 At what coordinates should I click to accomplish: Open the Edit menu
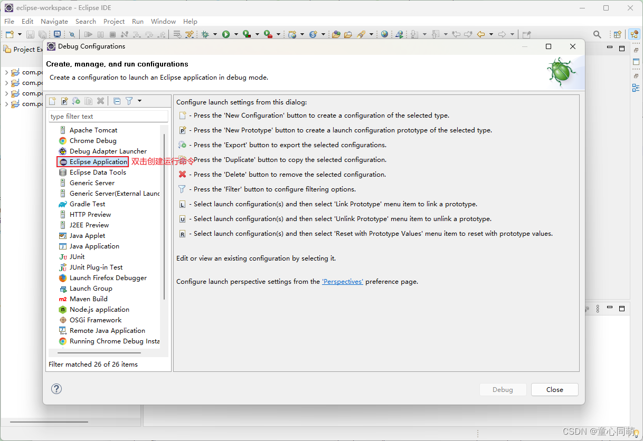(27, 22)
